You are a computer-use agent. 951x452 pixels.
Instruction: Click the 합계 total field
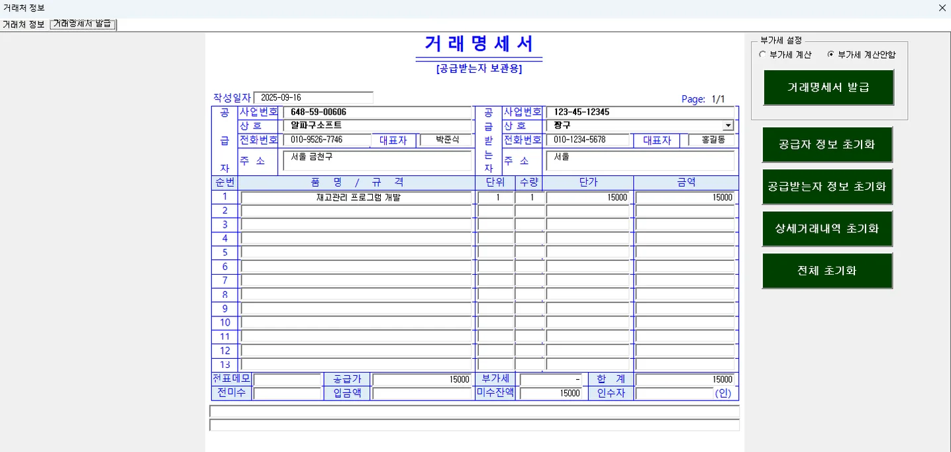685,380
